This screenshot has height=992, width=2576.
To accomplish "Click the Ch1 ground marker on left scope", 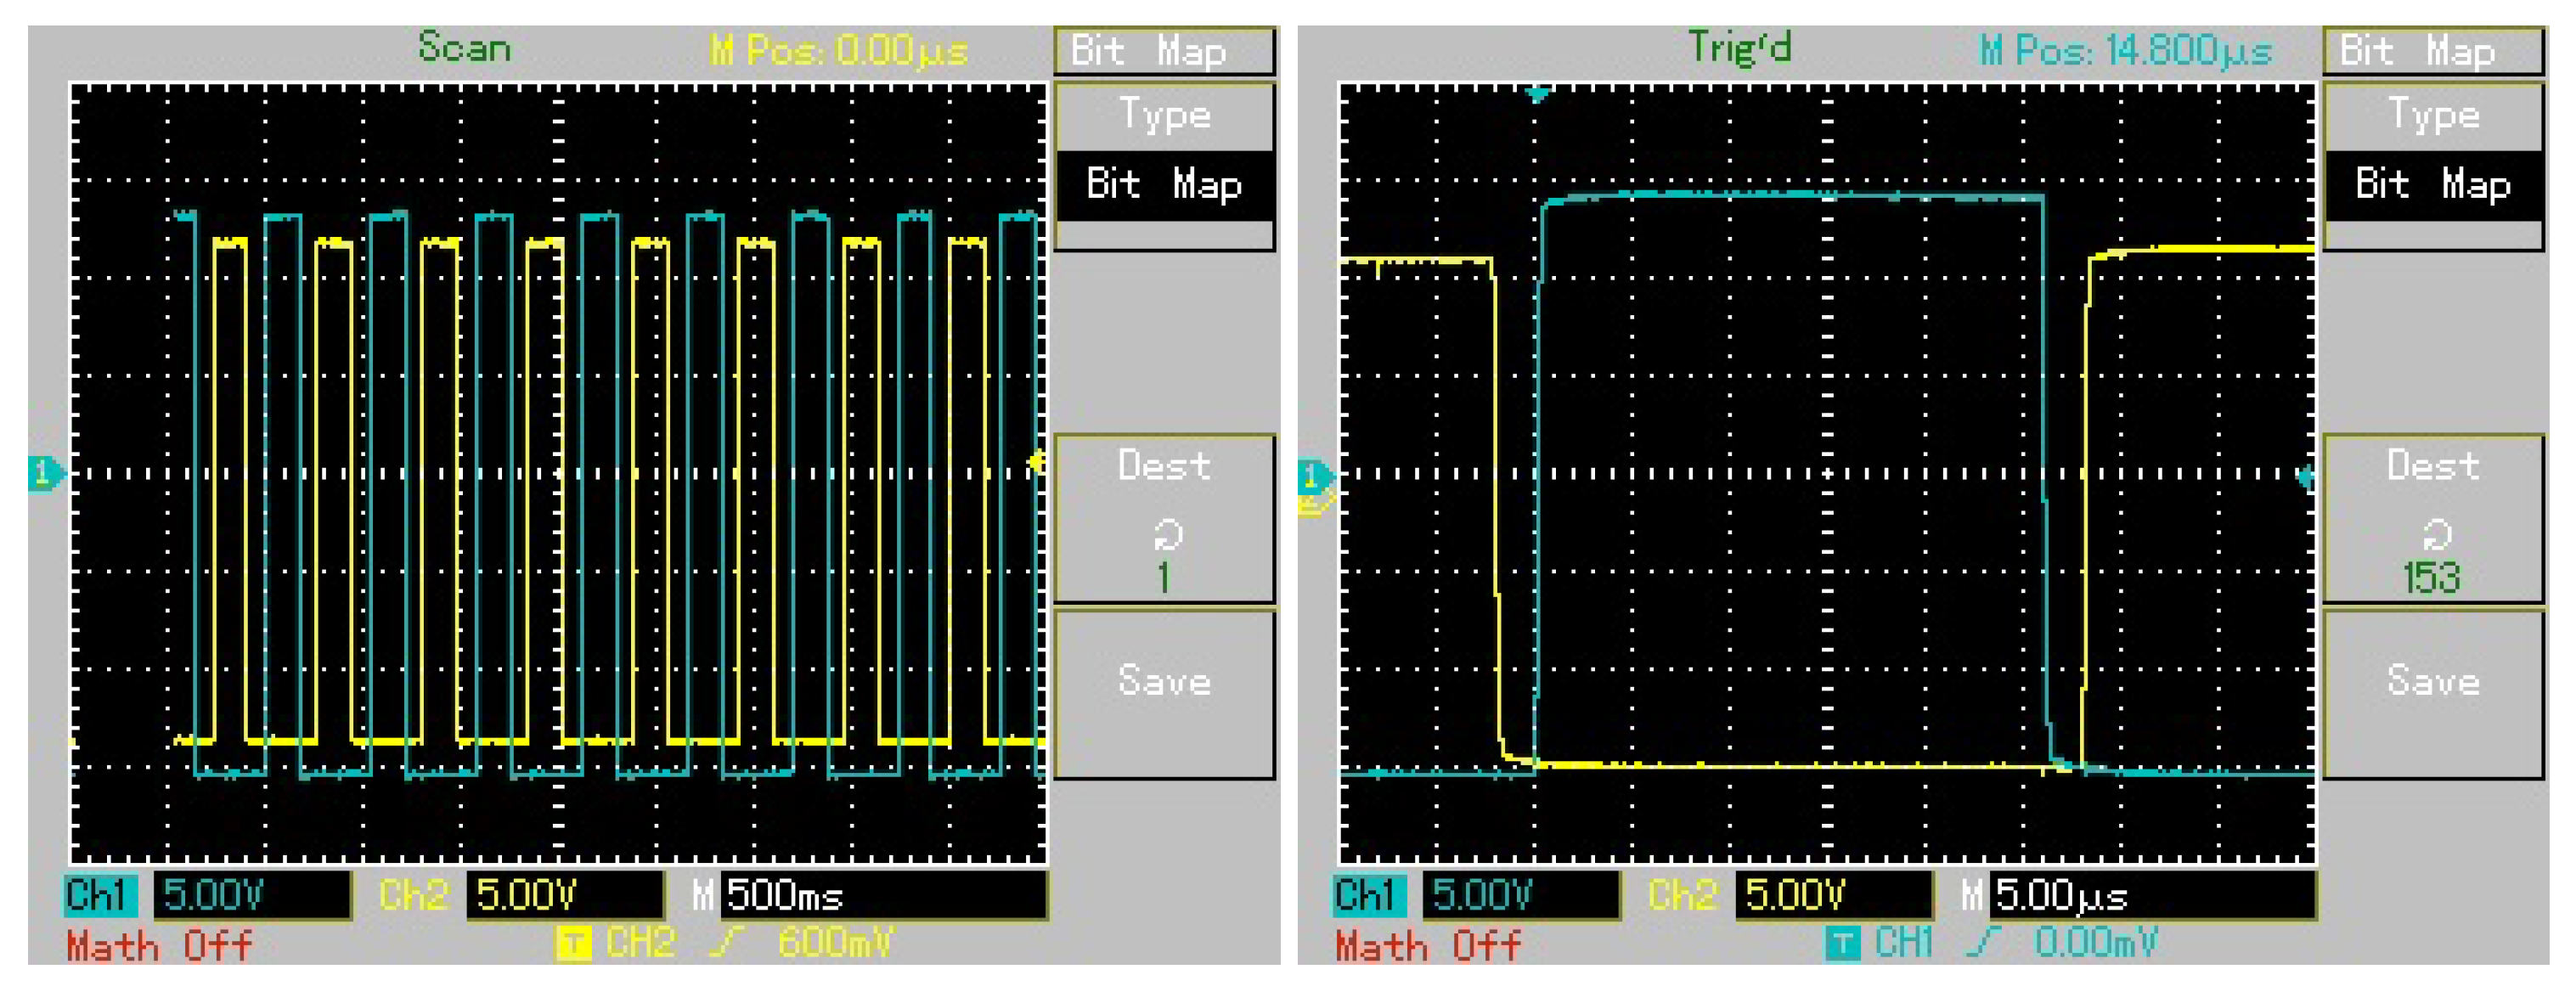I will tap(43, 473).
